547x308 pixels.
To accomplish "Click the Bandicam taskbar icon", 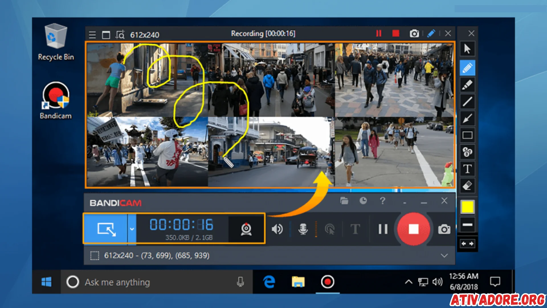I will pyautogui.click(x=328, y=282).
